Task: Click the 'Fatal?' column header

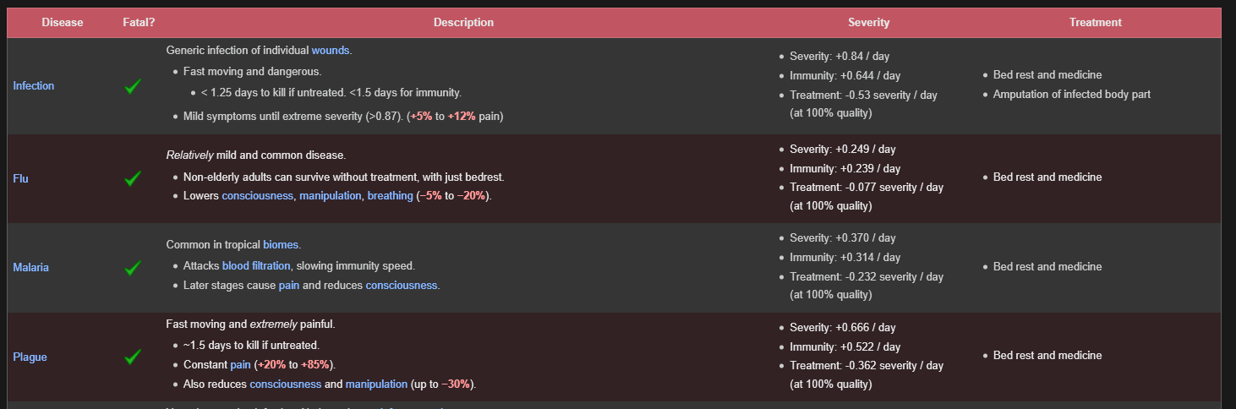Action: click(x=139, y=23)
